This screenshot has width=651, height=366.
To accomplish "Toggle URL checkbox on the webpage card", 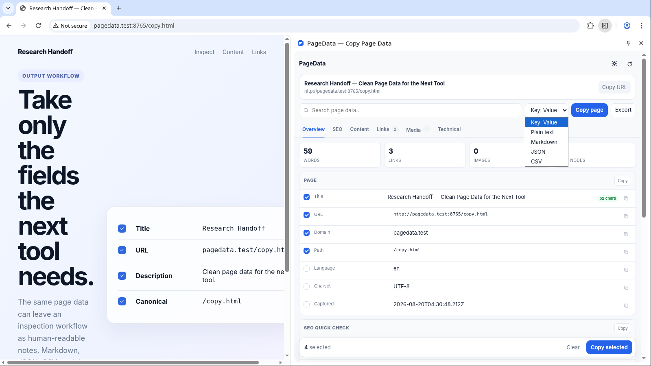I will pyautogui.click(x=122, y=250).
